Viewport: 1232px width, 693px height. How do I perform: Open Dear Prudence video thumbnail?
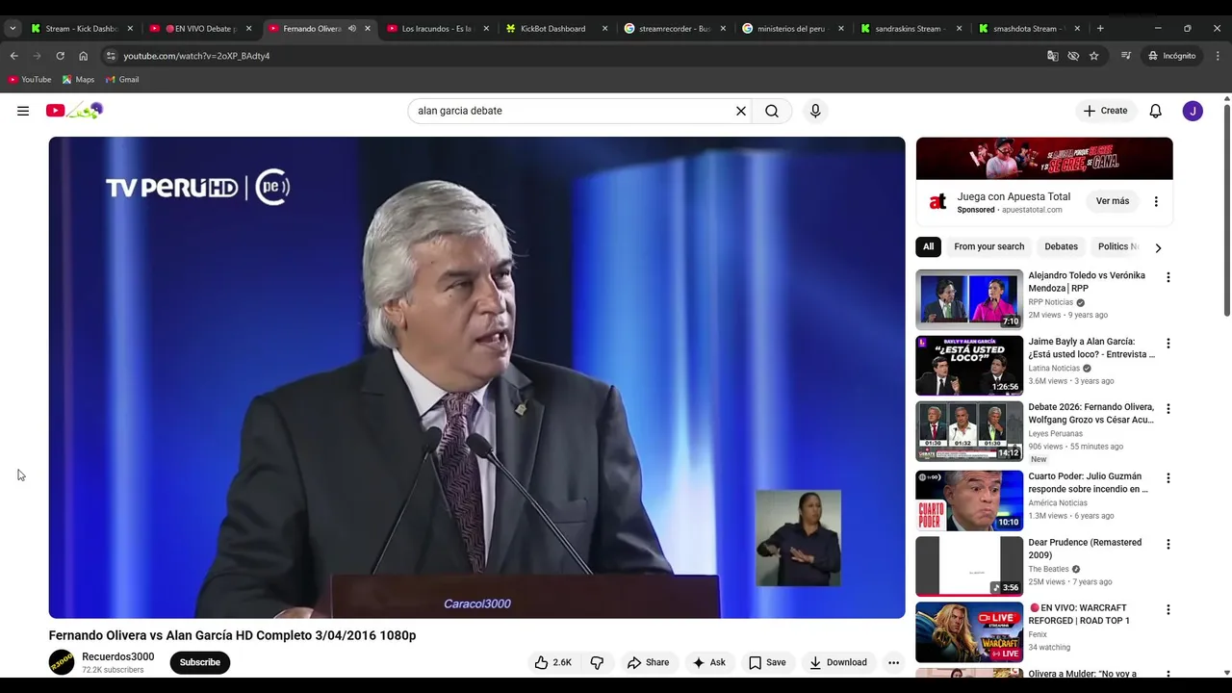point(969,566)
